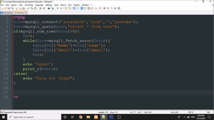Redo the edit using the toolbar icon
This screenshot has height=120, width=214.
[x=44, y=8]
